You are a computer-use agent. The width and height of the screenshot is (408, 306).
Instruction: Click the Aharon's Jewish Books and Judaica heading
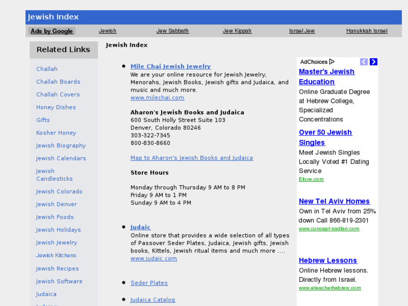coord(187,112)
